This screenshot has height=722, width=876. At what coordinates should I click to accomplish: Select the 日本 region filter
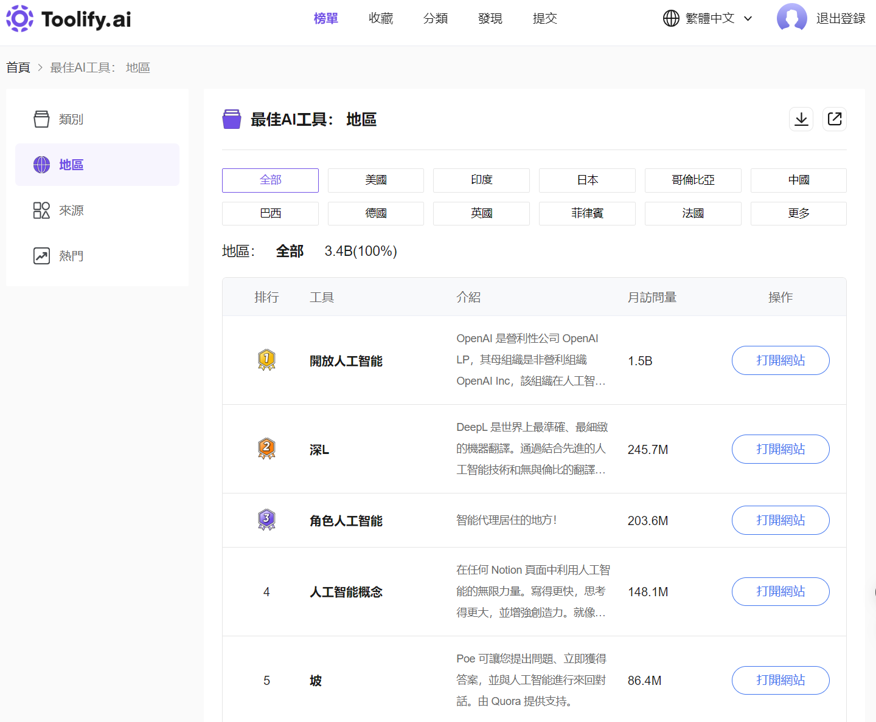[x=587, y=180]
